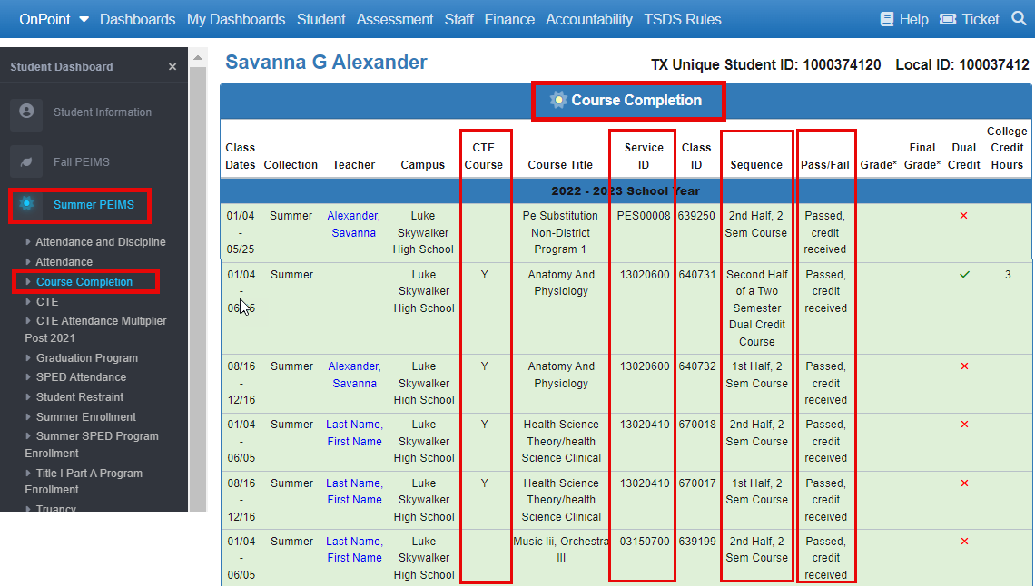1035x586 pixels.
Task: Open the Help panel
Action: [904, 18]
